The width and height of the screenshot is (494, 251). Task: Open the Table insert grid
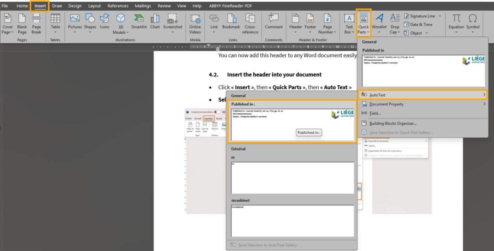(55, 24)
